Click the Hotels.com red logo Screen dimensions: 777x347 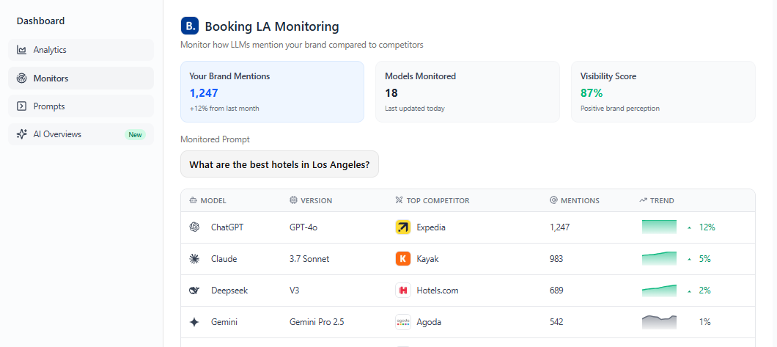point(403,291)
